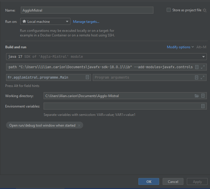Expand the Program arguments field
The height and width of the screenshot is (189, 210).
click(x=202, y=77)
